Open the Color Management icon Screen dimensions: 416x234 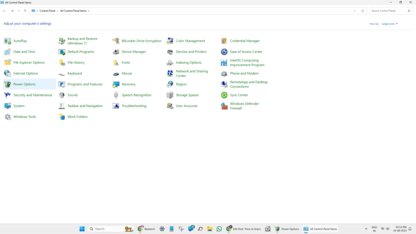click(x=170, y=41)
